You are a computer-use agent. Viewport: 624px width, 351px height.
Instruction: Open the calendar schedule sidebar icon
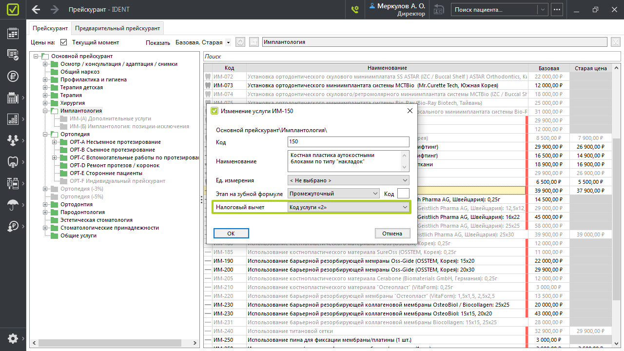click(13, 33)
